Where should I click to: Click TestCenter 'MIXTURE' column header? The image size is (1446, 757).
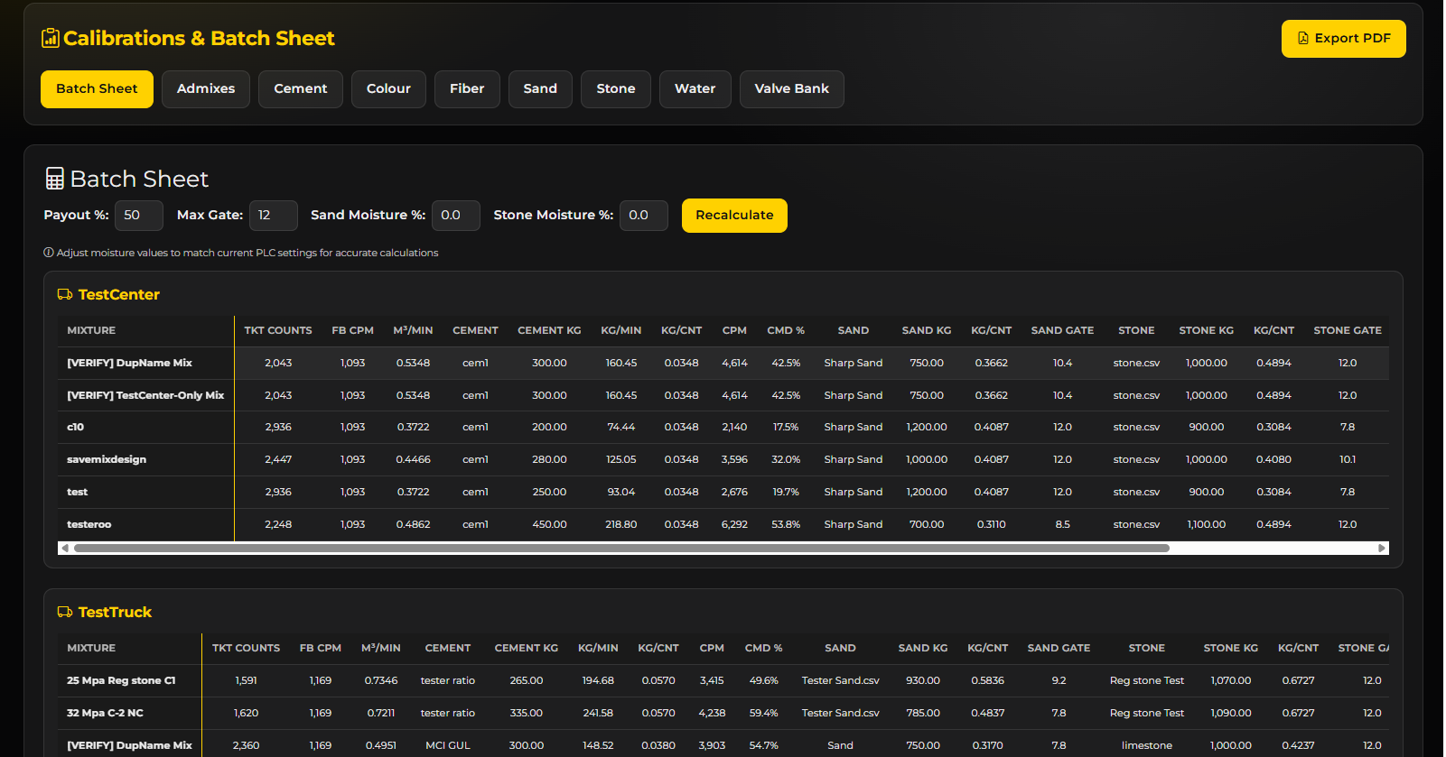click(91, 330)
